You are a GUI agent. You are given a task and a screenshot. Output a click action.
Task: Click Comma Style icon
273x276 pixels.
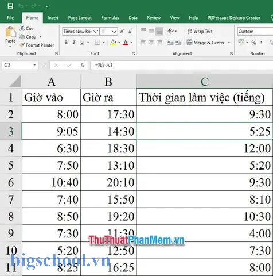[x=262, y=43]
